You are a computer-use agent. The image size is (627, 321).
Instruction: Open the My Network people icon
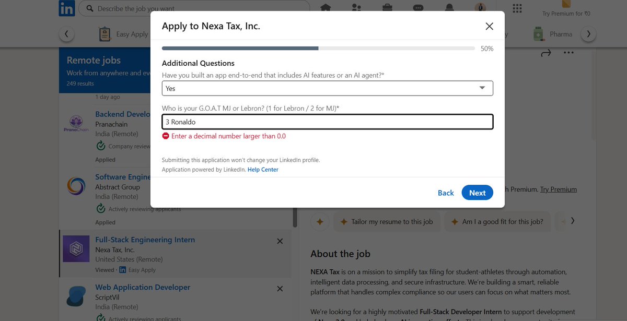click(x=357, y=8)
